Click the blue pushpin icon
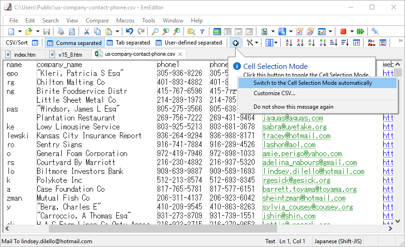Viewport: 405px width, 247px height. (x=375, y=32)
